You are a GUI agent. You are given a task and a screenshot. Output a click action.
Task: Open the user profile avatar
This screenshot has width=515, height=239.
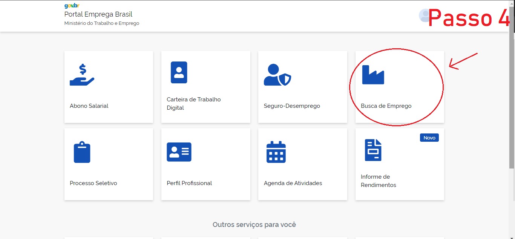point(424,15)
